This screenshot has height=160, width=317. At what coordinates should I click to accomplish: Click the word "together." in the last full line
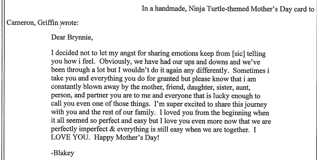[237, 130]
